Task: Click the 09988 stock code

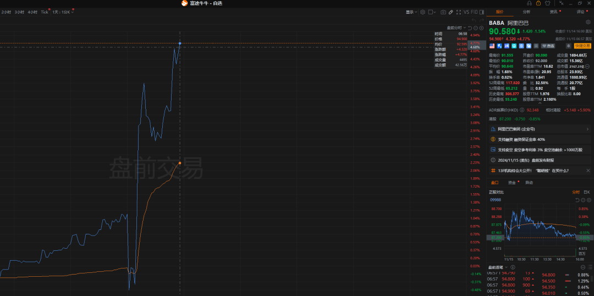Action: click(496, 200)
